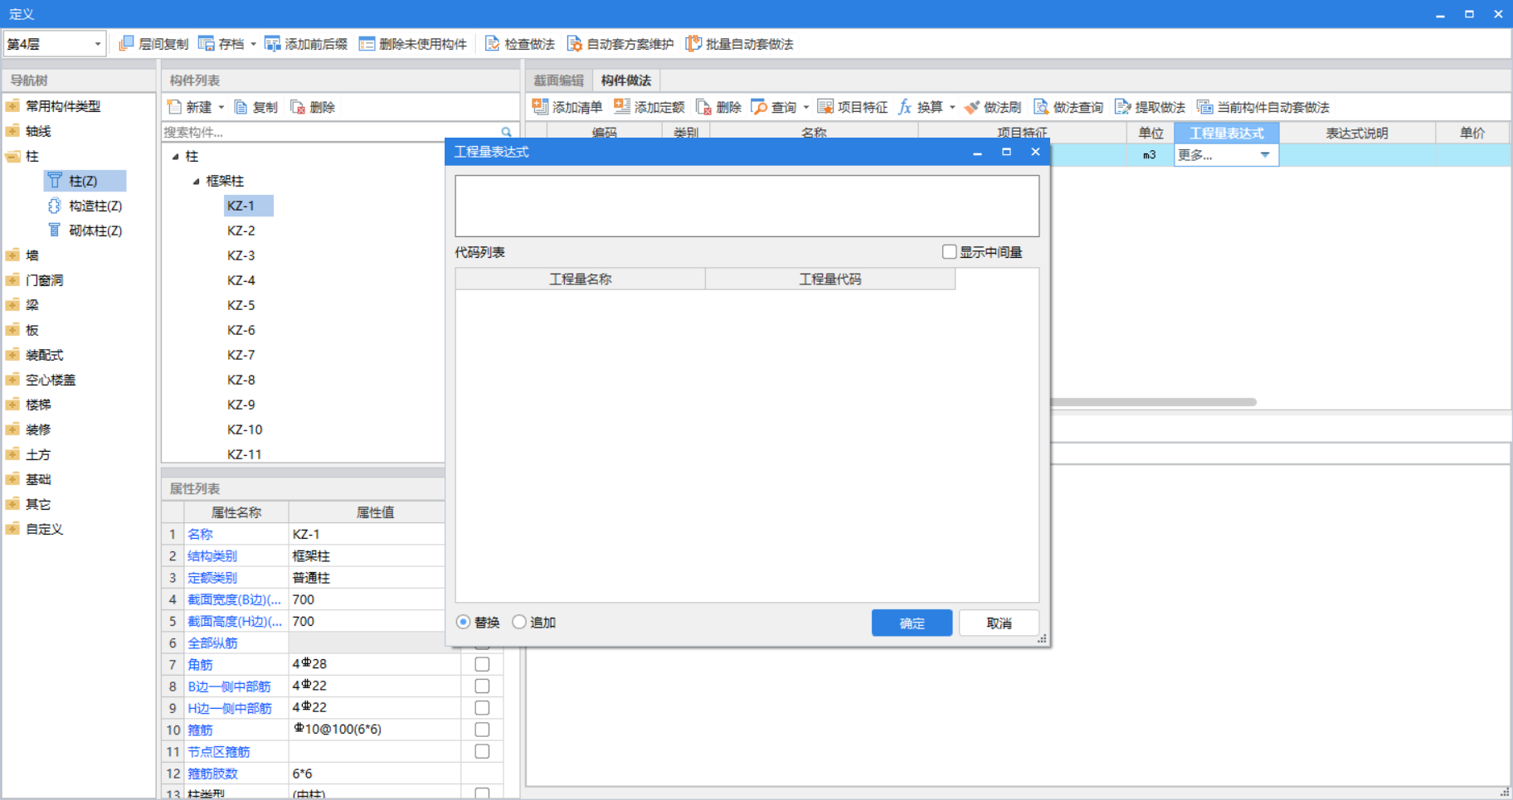Click the 删除 icon in 构件列表
This screenshot has width=1513, height=800.
pyautogui.click(x=298, y=107)
